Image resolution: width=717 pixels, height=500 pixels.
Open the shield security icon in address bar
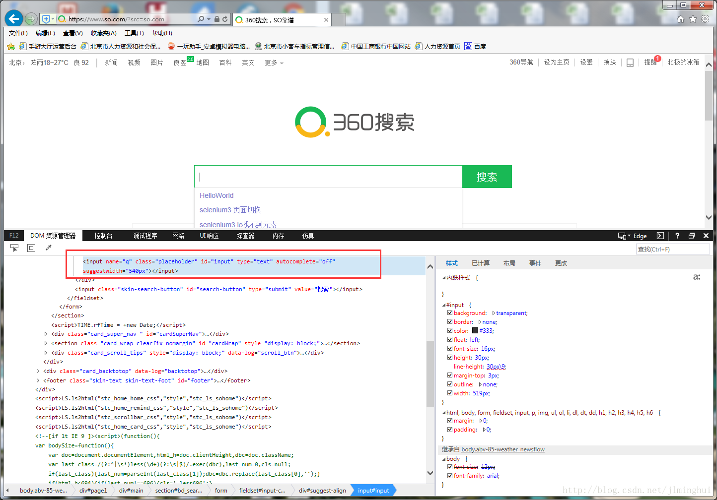pyautogui.click(x=46, y=19)
